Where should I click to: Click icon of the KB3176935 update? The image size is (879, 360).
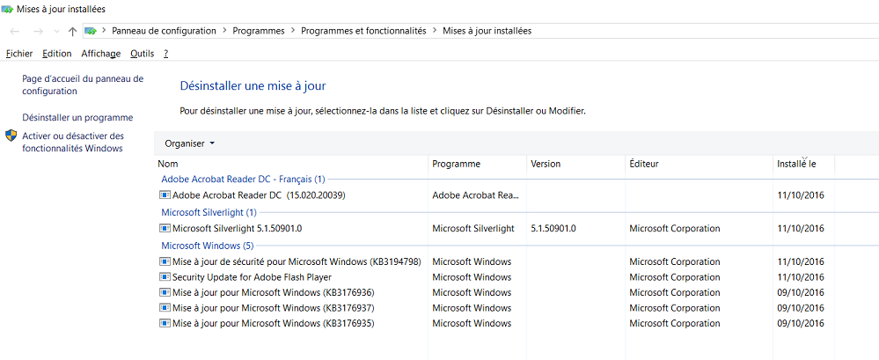coord(165,324)
